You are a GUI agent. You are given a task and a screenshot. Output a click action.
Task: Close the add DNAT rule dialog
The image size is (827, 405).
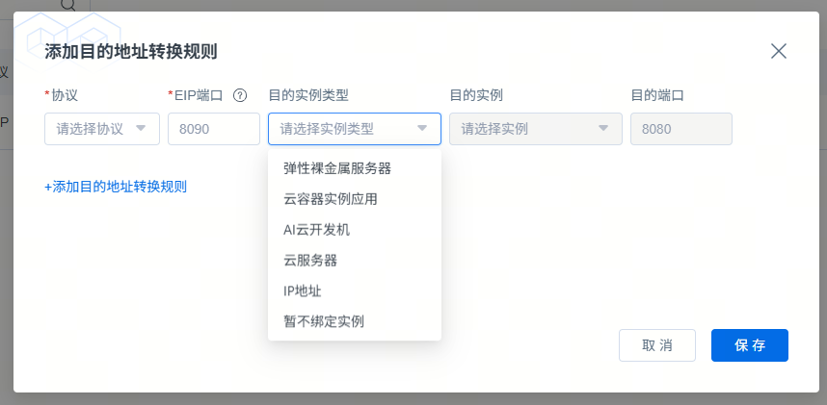(779, 51)
